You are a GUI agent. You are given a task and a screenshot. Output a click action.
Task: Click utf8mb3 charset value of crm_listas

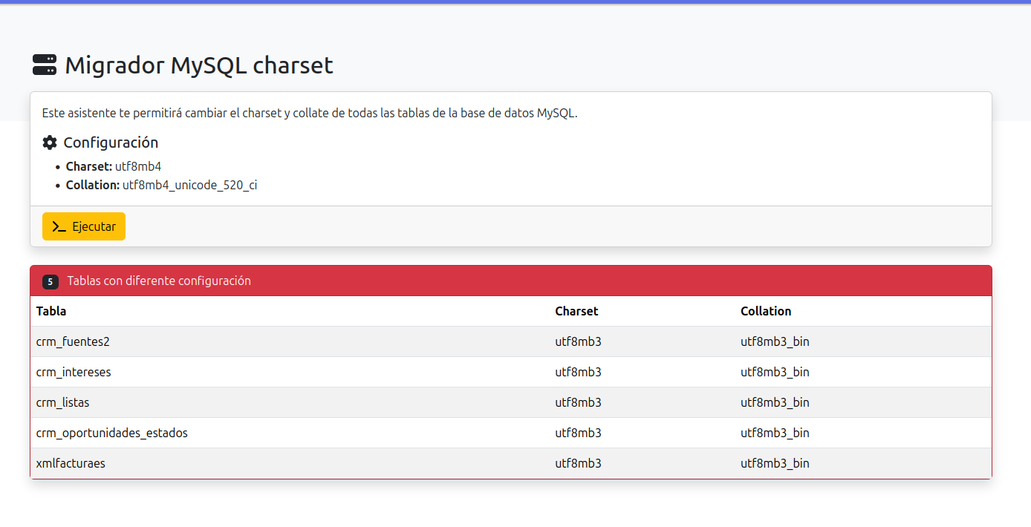pyautogui.click(x=578, y=402)
